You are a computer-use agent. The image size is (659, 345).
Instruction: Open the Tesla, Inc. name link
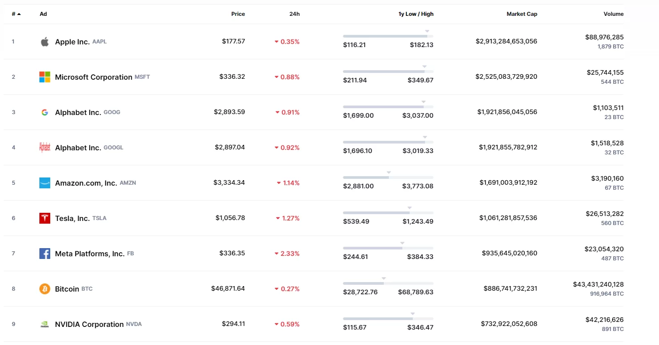[x=72, y=218]
